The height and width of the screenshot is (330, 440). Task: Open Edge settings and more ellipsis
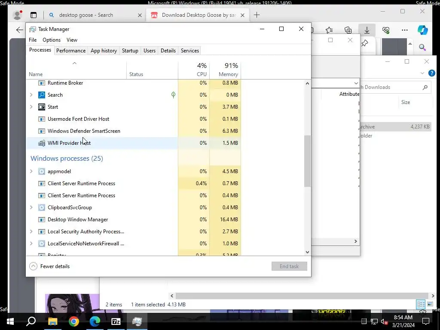405,30
